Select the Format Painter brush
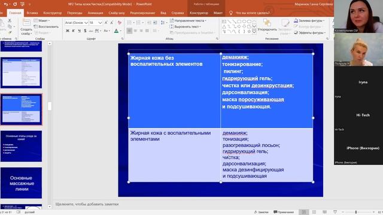This screenshot has height=215, width=383. click(x=10, y=32)
